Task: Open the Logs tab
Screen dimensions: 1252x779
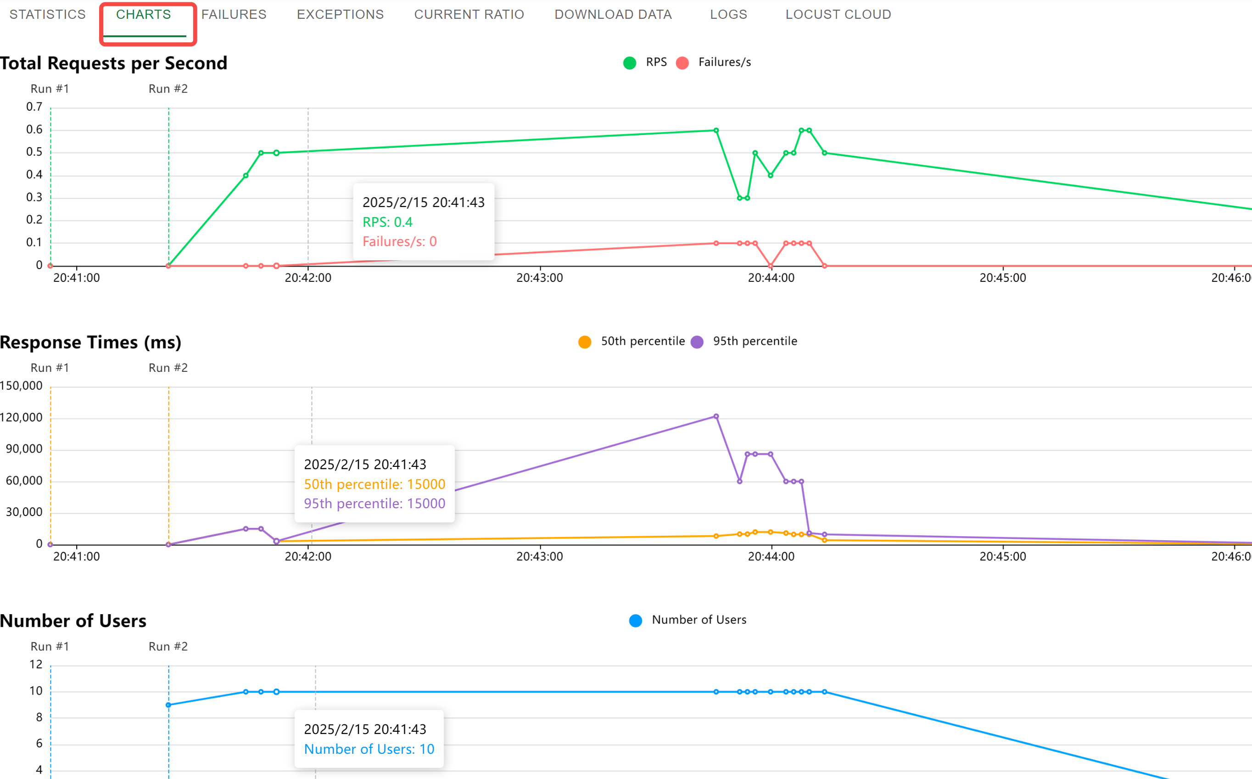Action: (x=728, y=14)
